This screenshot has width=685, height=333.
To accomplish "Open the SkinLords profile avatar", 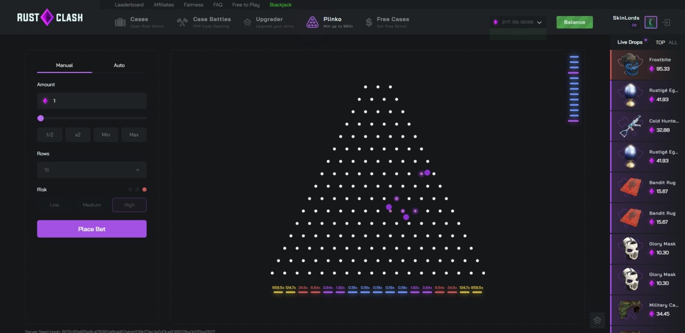I will point(651,22).
